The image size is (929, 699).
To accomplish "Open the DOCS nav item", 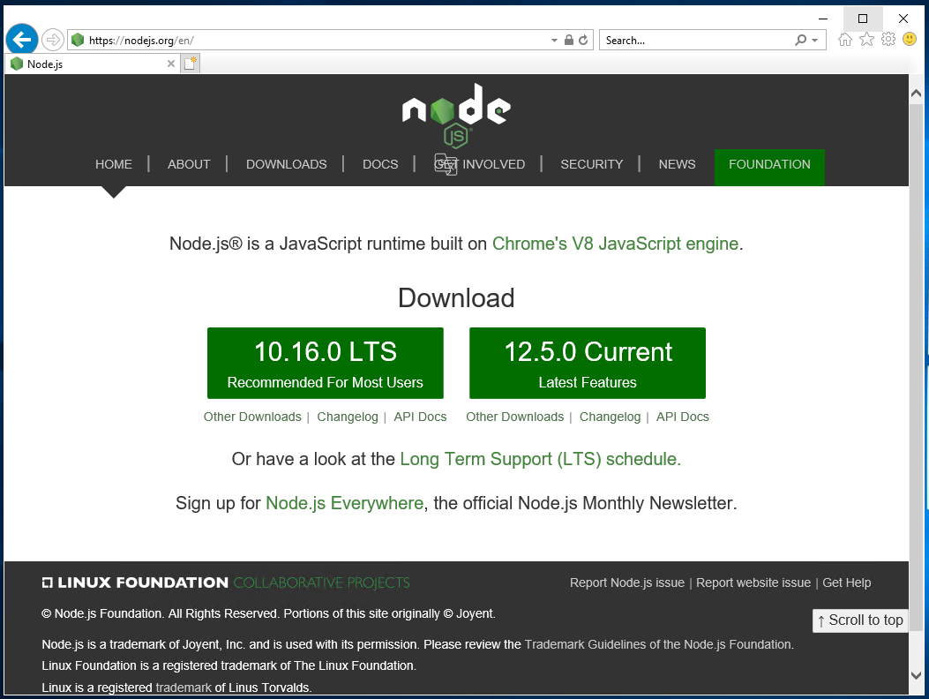I will (x=380, y=164).
